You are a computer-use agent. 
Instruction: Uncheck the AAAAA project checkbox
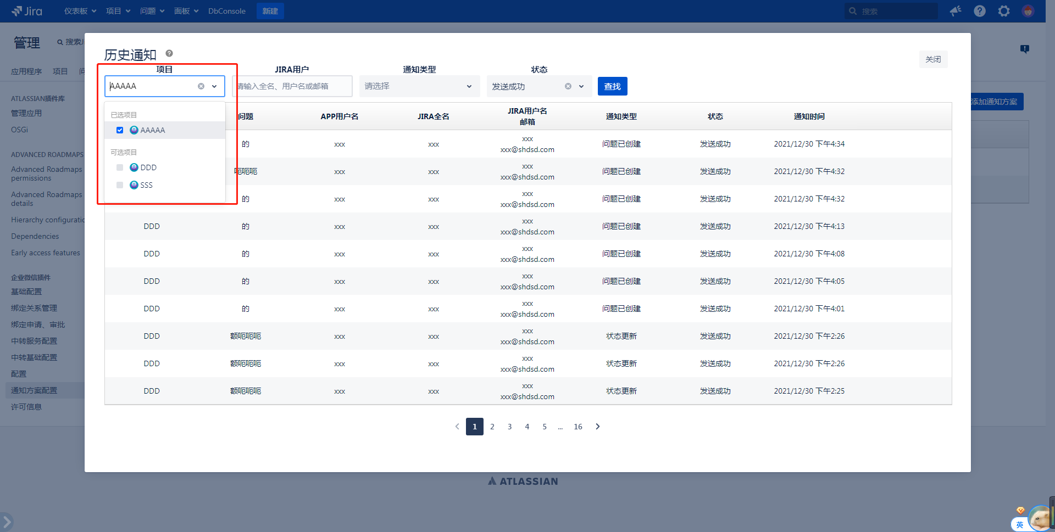[120, 130]
